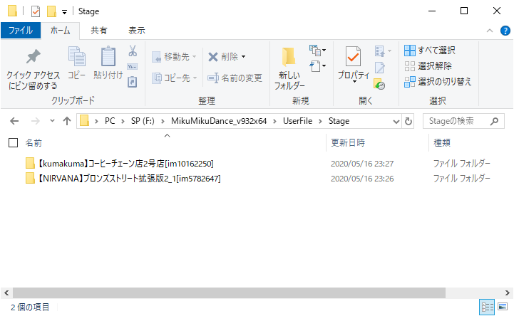Switch to Details view in status bar
The image size is (514, 316).
click(487, 307)
